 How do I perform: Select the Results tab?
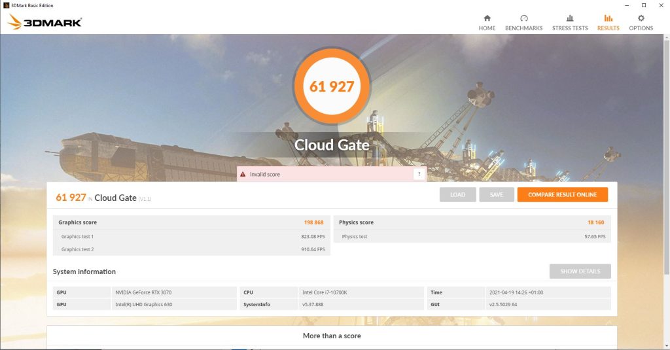click(x=608, y=23)
